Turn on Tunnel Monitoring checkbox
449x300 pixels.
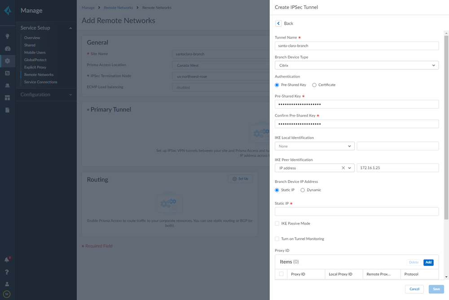point(277,239)
